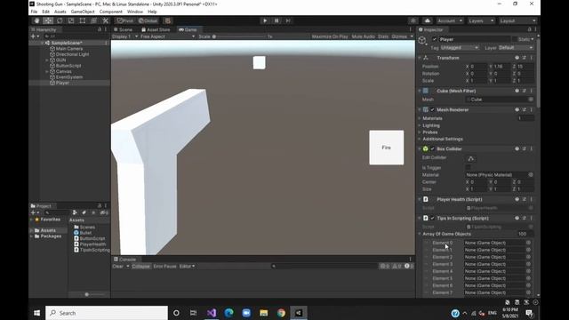Select the Move tool in toolbar
The height and width of the screenshot is (320, 569).
[x=48, y=20]
